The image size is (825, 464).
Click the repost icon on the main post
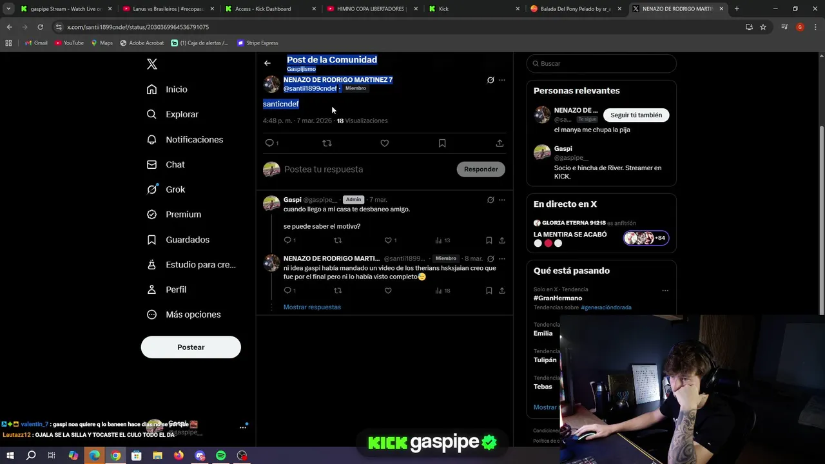327,143
